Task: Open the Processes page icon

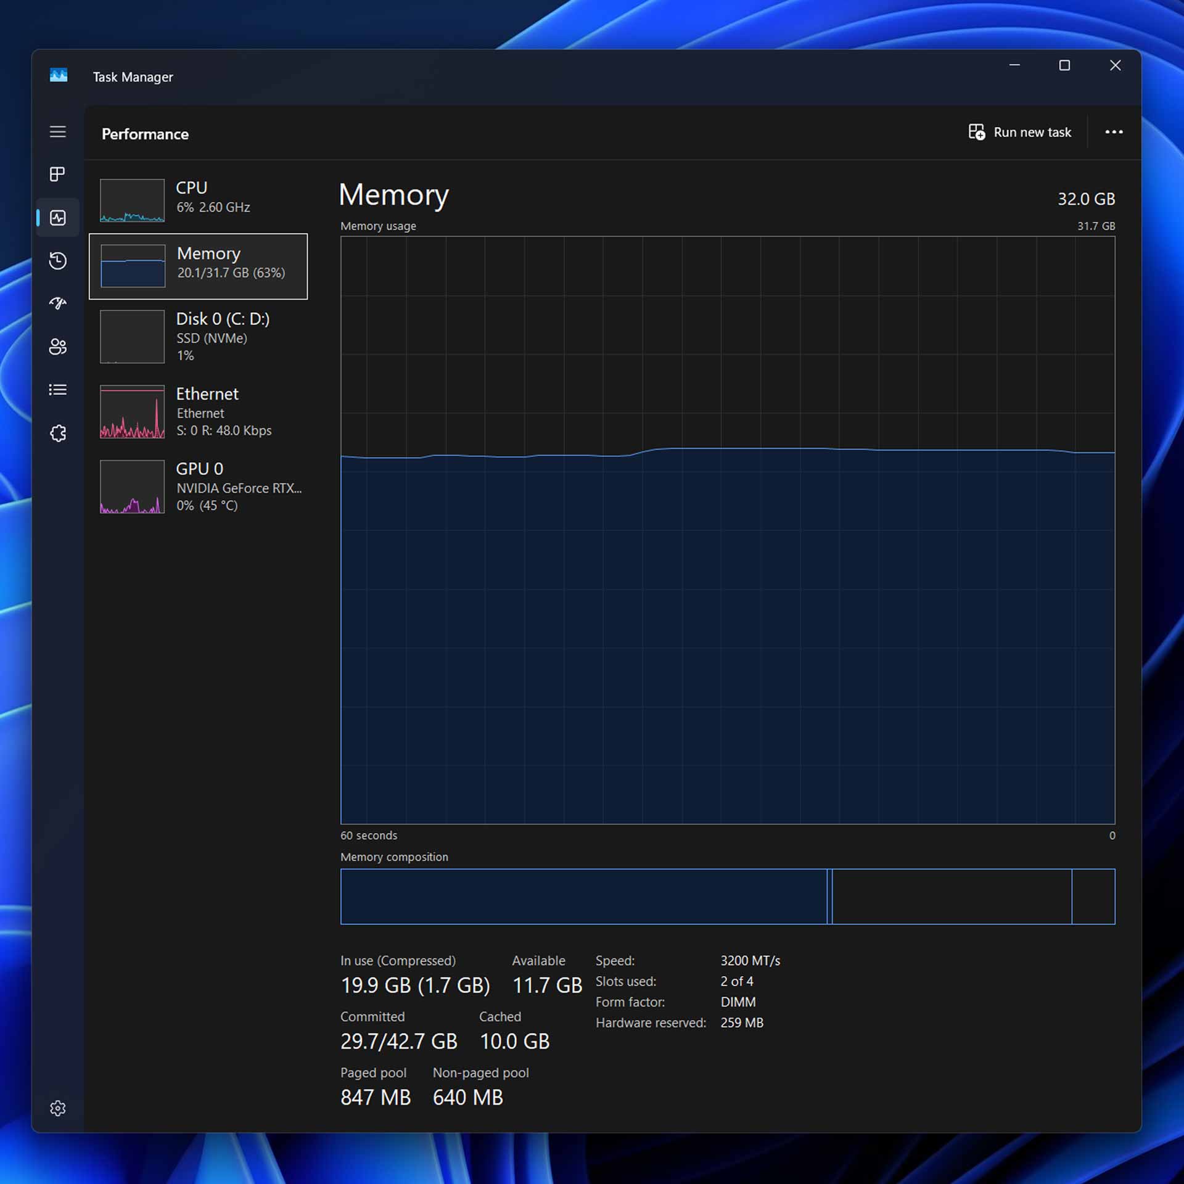Action: [58, 175]
